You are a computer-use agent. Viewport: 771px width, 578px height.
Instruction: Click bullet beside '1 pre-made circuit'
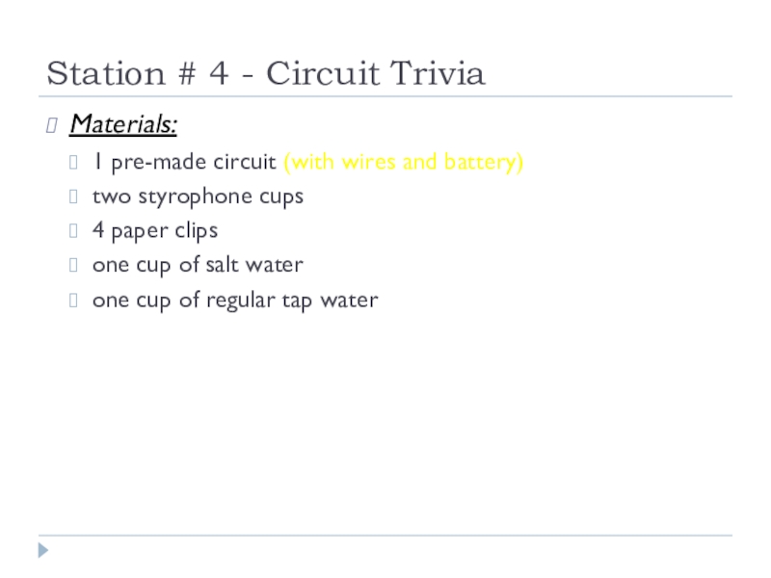pos(75,162)
